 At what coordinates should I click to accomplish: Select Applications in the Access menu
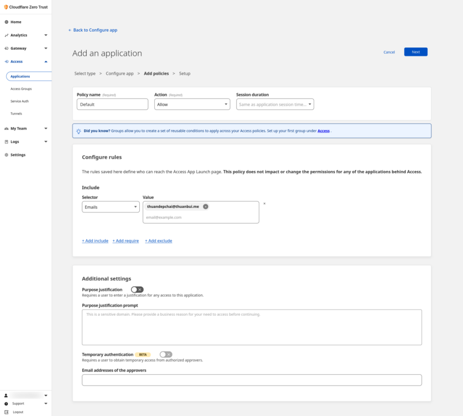click(28, 76)
